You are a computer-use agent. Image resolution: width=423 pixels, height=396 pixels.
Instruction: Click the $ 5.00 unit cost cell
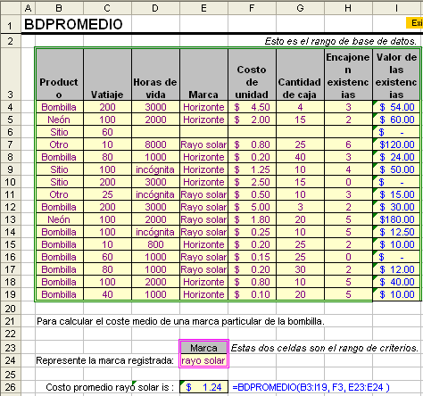[x=252, y=207]
